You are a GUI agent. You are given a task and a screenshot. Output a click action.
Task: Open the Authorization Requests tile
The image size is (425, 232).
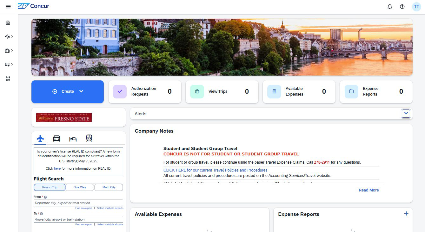[145, 91]
